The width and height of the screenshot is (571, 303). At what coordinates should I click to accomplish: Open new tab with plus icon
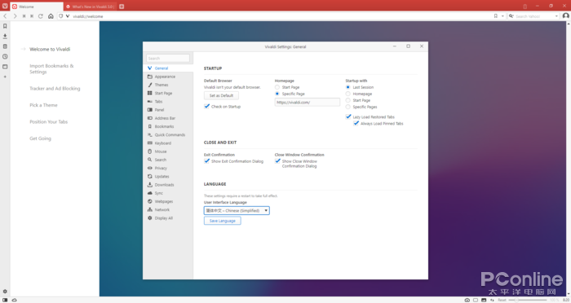click(122, 7)
